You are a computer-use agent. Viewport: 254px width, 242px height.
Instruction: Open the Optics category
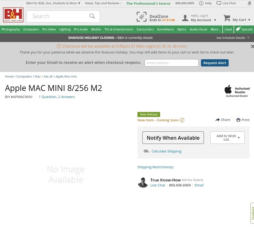[182, 29]
